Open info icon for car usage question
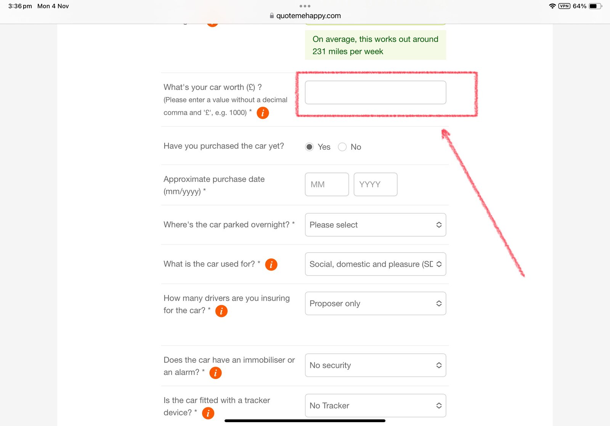 (271, 264)
